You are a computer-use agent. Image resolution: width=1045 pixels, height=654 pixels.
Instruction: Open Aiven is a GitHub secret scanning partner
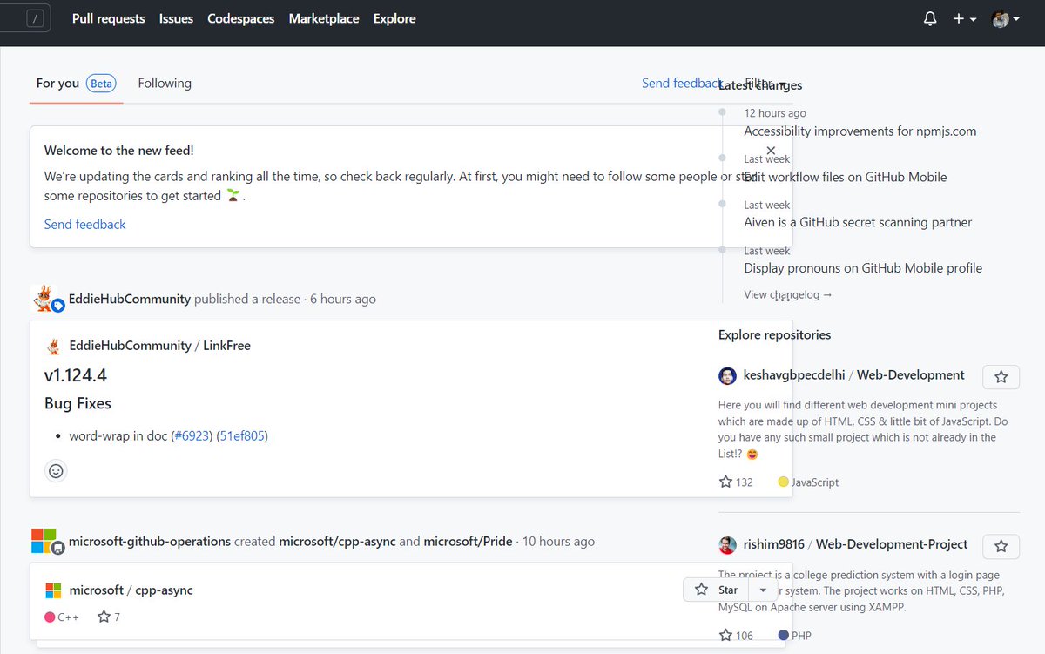click(858, 222)
